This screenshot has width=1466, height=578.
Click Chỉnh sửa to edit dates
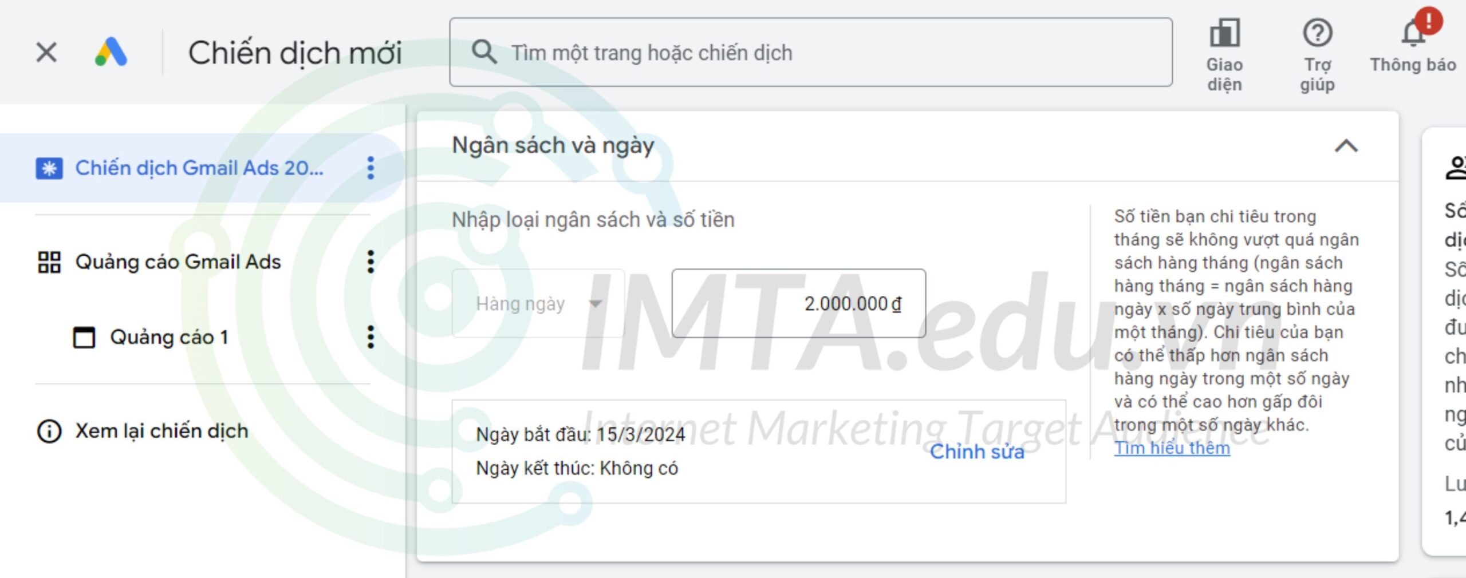coord(977,452)
